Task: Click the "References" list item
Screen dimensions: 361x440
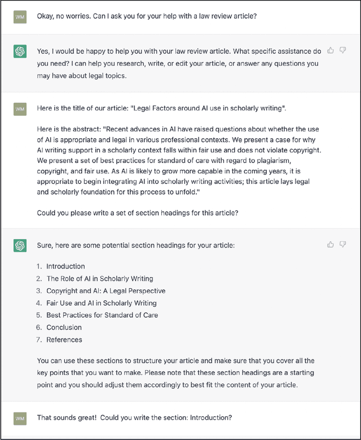Action: click(64, 340)
